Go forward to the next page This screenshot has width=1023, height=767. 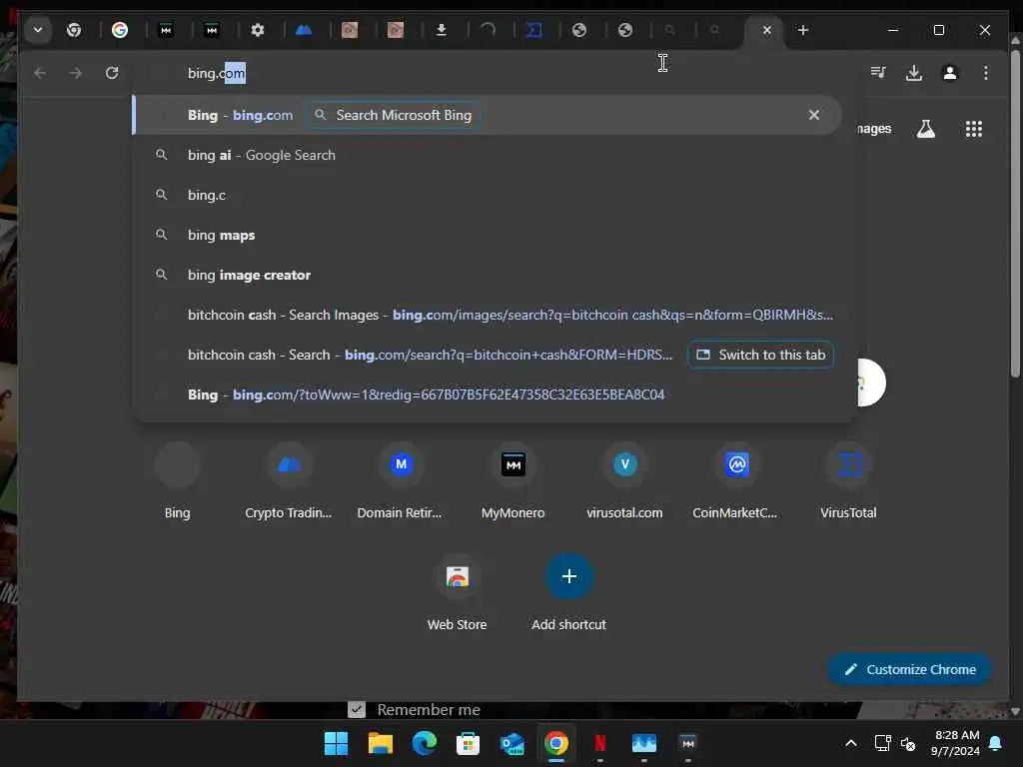click(76, 72)
